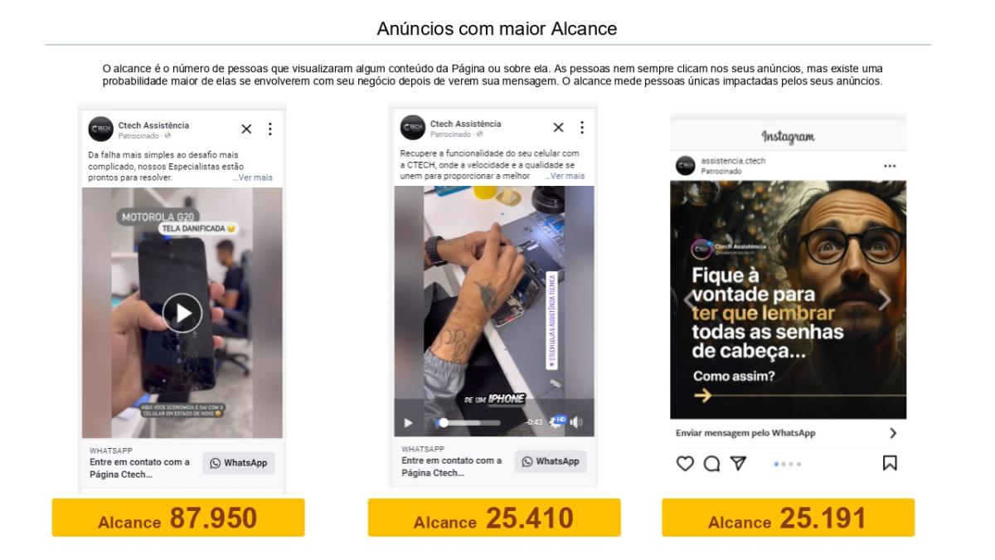Go to next carousel slide arrow
The image size is (995, 560).
pos(885,300)
